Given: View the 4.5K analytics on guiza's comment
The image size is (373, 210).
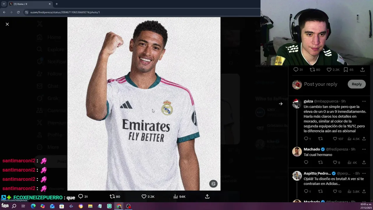Looking at the screenshot, I should (x=353, y=139).
